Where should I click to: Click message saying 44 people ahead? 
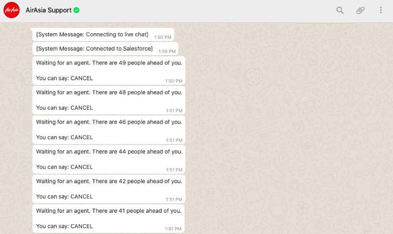click(109, 159)
